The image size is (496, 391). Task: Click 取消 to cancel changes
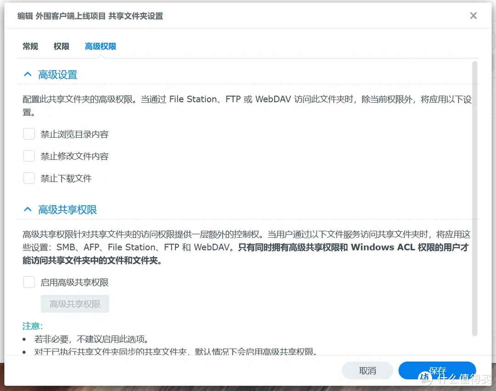[367, 370]
